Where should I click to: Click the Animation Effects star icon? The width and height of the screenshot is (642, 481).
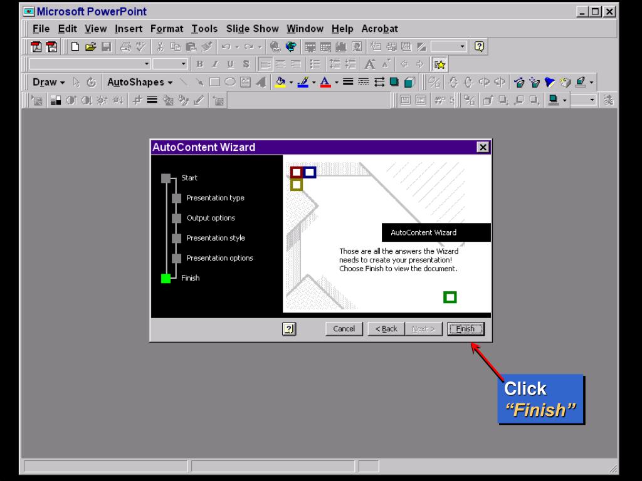tap(439, 65)
